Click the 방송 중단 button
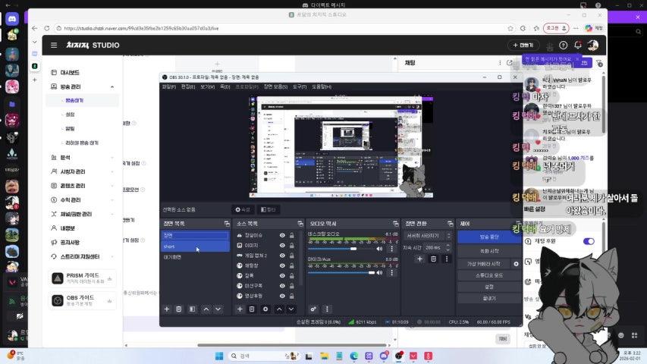 coord(489,237)
